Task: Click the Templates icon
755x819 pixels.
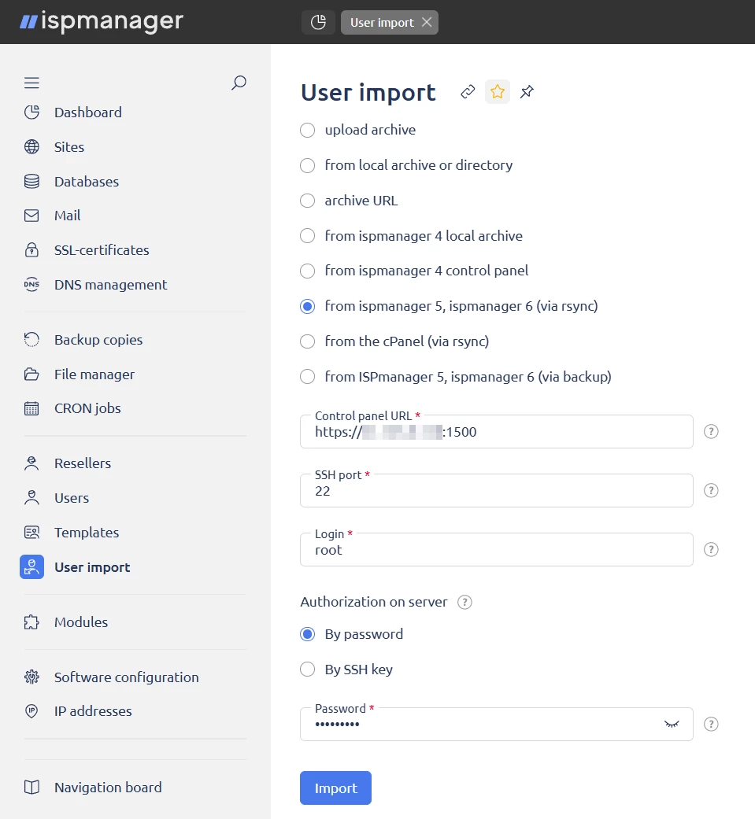Action: coord(32,533)
